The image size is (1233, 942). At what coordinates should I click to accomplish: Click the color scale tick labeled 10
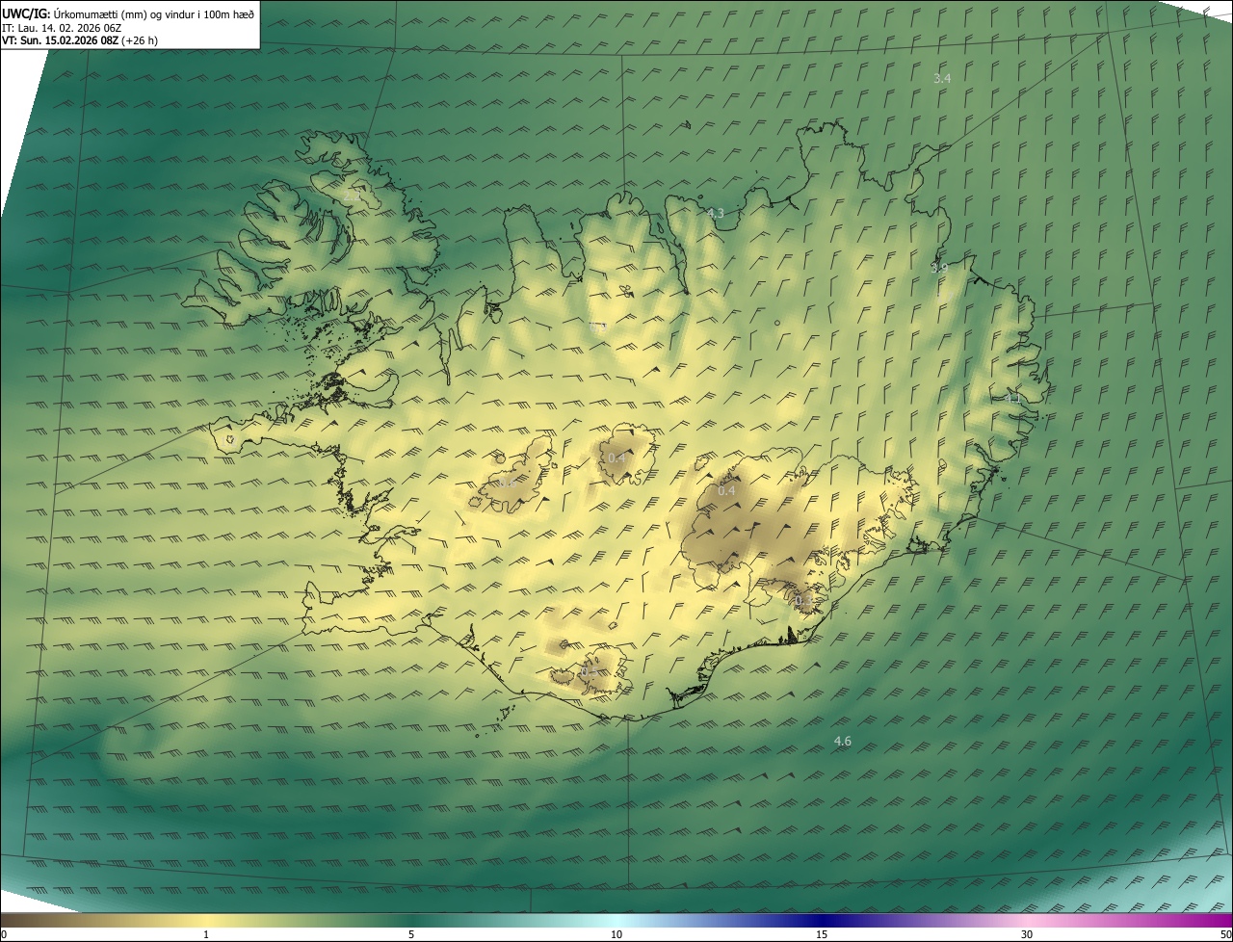tap(616, 934)
